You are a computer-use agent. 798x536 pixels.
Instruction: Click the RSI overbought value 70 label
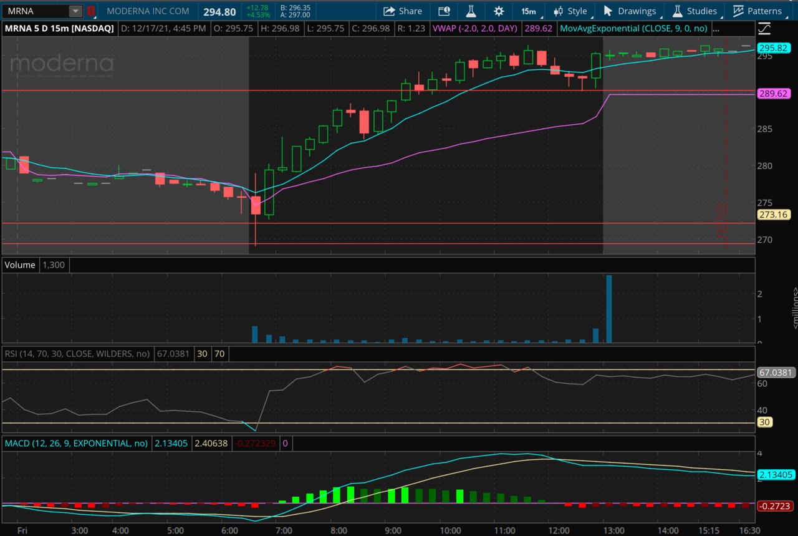coord(219,354)
